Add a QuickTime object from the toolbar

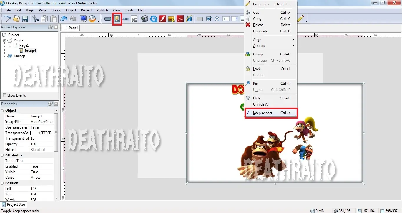coord(154,19)
